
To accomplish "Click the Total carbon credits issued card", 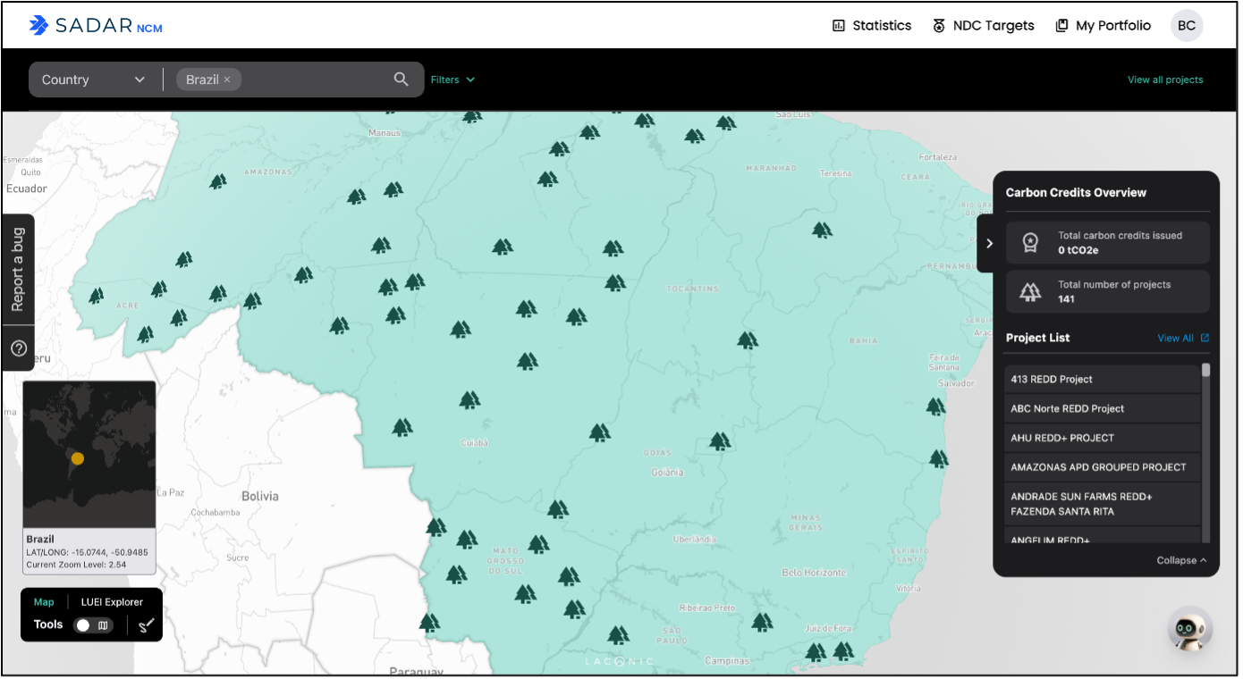I will 1108,243.
